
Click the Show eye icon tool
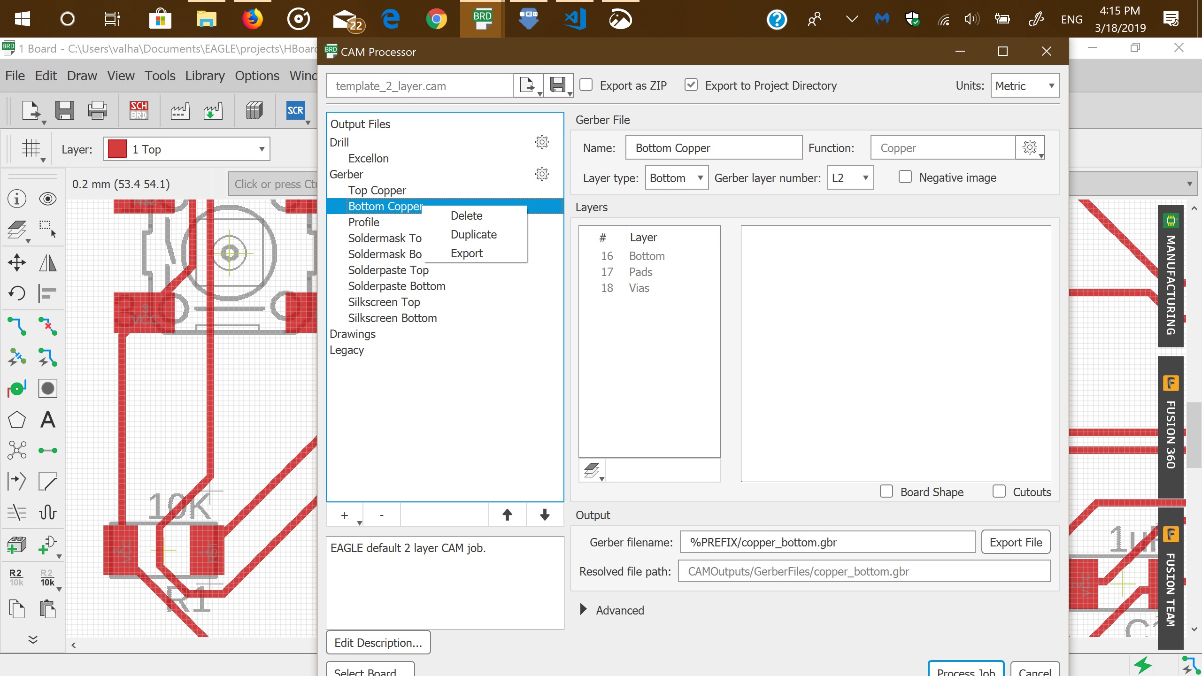coord(47,199)
